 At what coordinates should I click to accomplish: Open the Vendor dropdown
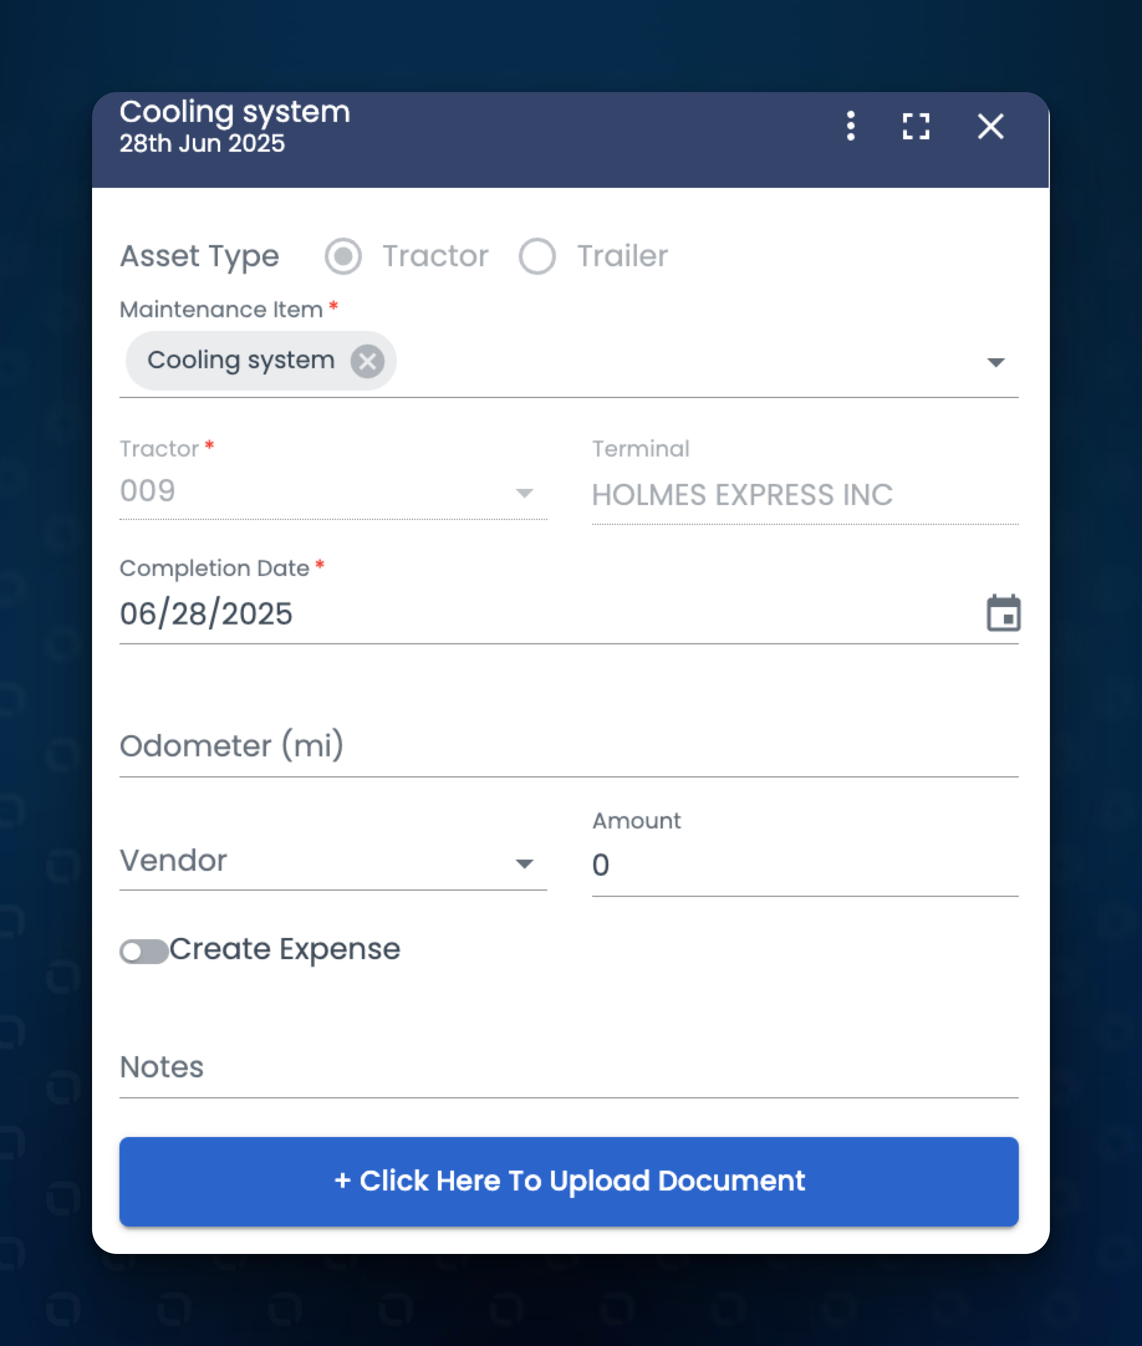point(524,863)
